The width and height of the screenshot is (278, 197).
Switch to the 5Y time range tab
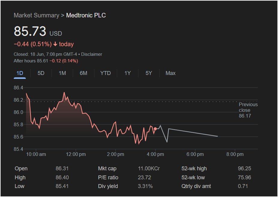[149, 73]
